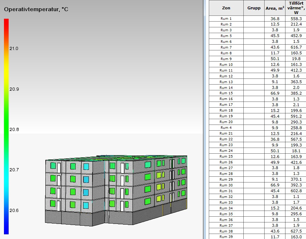Select the Rum 29 zone cell
Image resolution: width=306 pixels, height=239 pixels.
[x=226, y=180]
